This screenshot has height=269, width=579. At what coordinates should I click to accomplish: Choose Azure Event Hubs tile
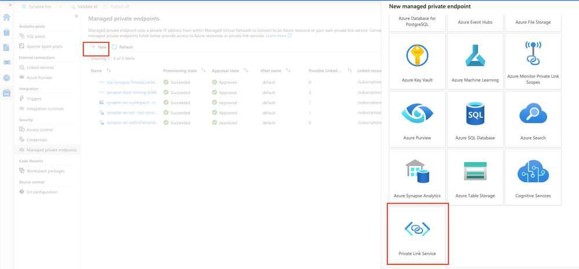(x=475, y=23)
